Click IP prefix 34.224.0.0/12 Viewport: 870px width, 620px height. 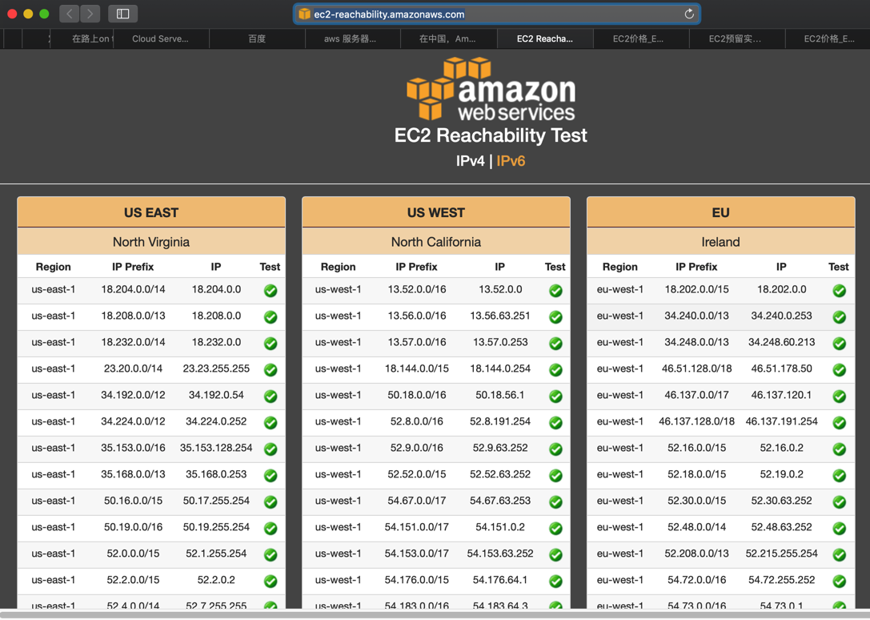pos(133,421)
